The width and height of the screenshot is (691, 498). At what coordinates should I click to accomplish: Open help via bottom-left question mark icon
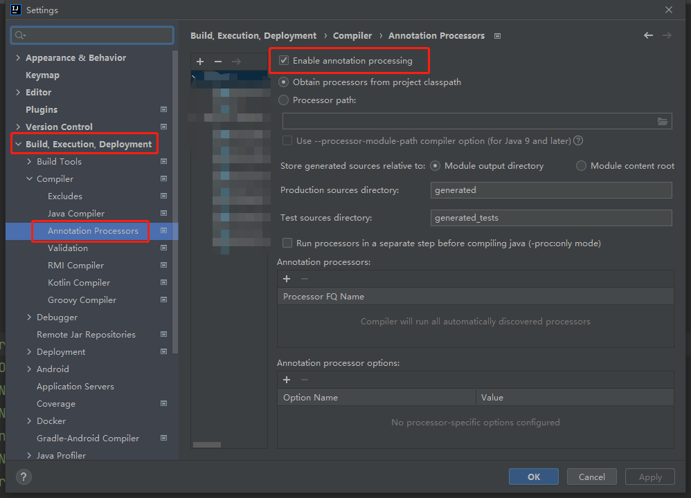[x=23, y=477]
